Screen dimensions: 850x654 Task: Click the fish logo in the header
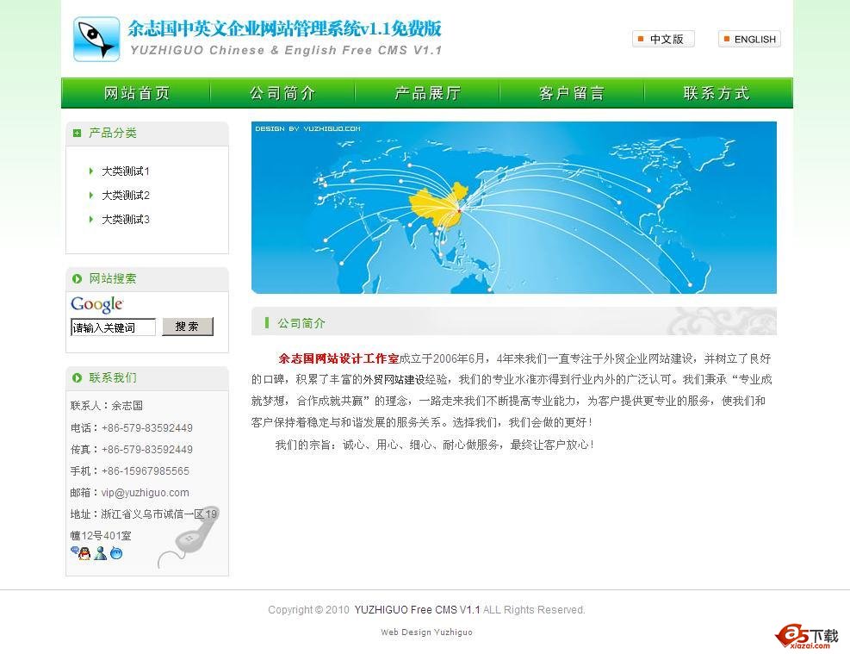[96, 38]
